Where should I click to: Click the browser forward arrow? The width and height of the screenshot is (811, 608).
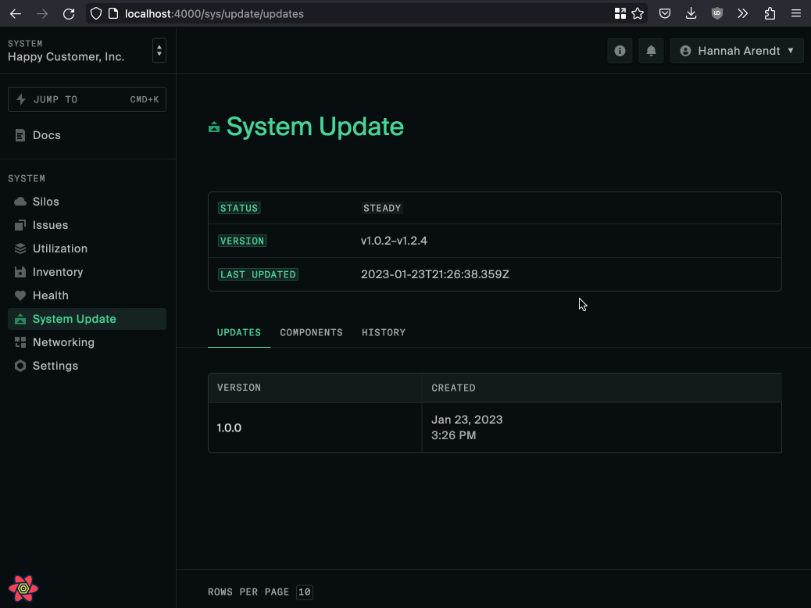coord(42,14)
